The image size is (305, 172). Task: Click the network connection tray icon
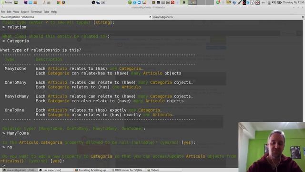269,2
